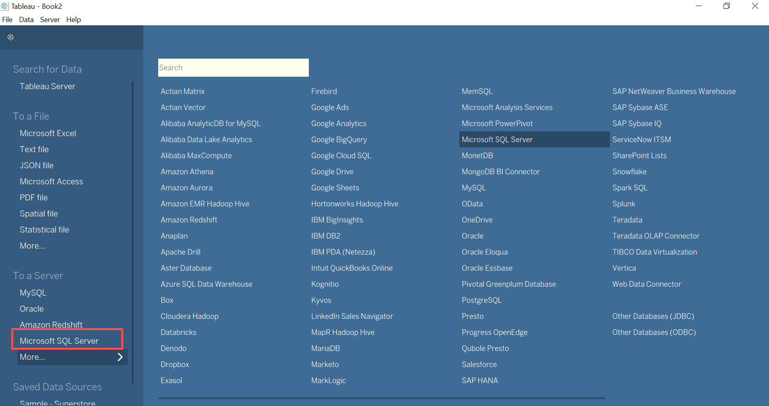Click the horizontal scrollbar below connector list

(x=381, y=398)
